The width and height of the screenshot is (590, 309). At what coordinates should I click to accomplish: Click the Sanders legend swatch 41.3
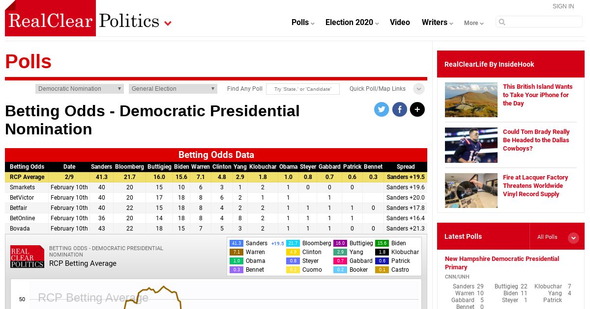236,243
